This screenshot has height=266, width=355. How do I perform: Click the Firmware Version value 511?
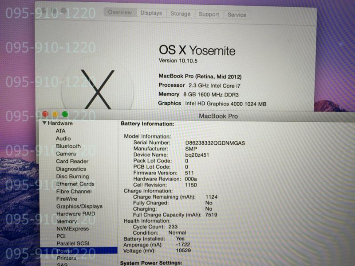pyautogui.click(x=189, y=173)
